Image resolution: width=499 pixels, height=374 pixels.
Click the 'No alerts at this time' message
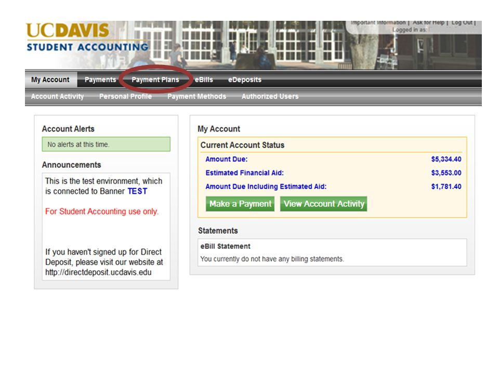pyautogui.click(x=106, y=144)
